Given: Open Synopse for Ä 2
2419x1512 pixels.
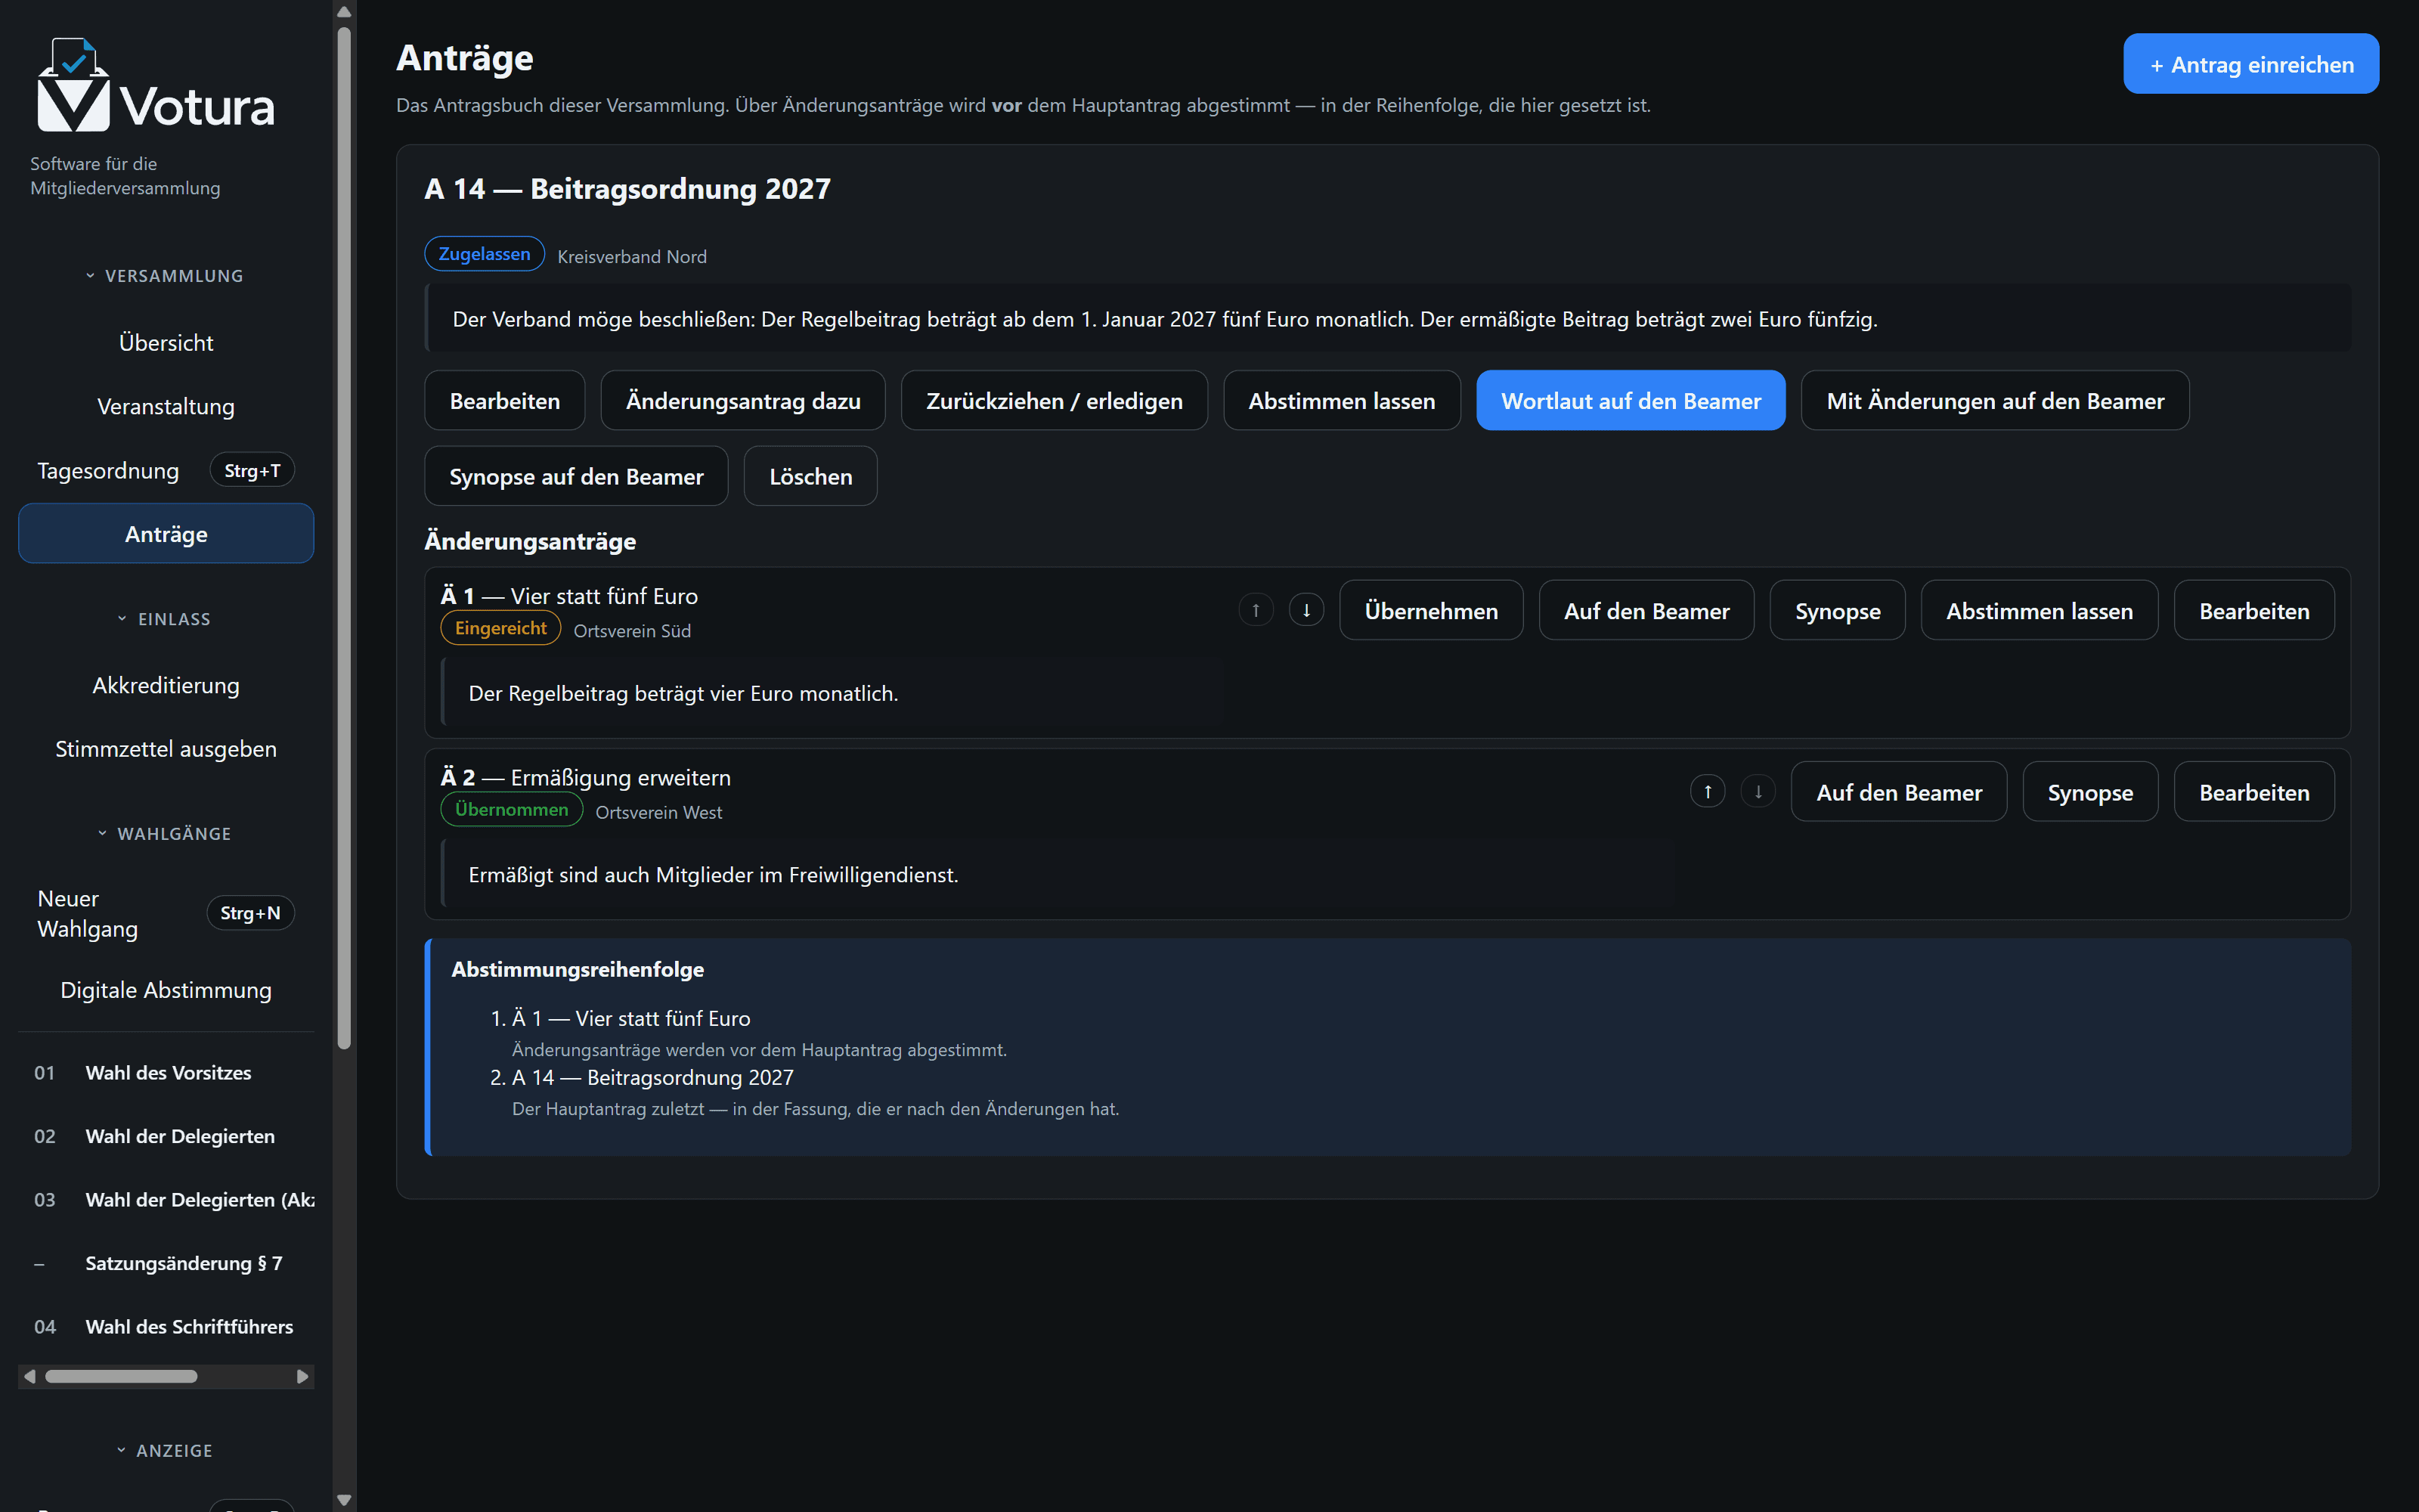Looking at the screenshot, I should (2090, 792).
